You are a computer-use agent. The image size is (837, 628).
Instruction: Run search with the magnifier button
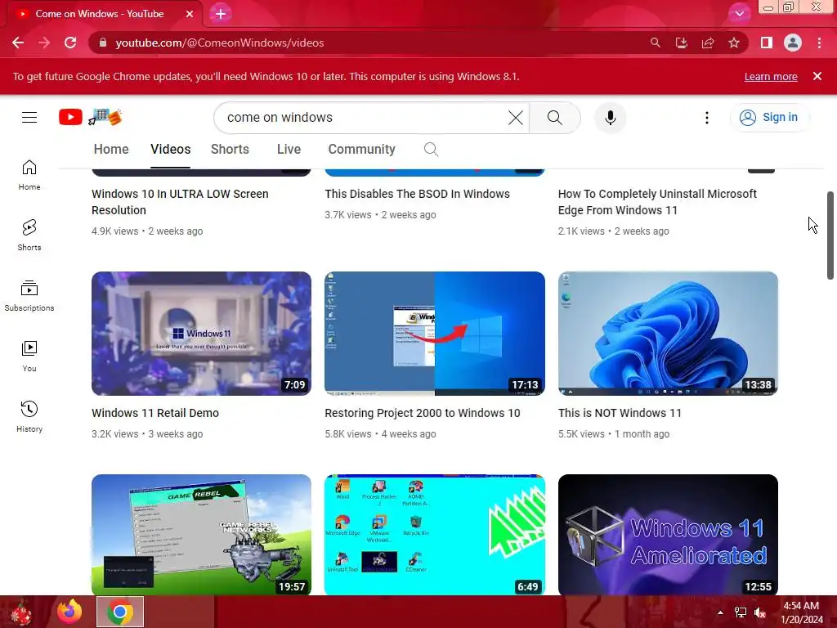[555, 118]
